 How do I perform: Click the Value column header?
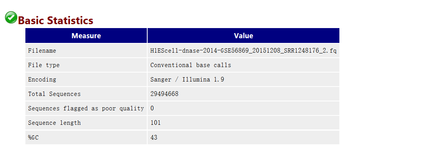[x=244, y=35]
